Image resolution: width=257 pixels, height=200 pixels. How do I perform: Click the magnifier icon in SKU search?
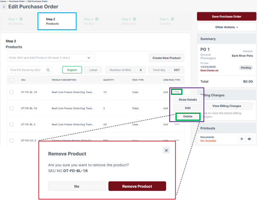[48, 70]
